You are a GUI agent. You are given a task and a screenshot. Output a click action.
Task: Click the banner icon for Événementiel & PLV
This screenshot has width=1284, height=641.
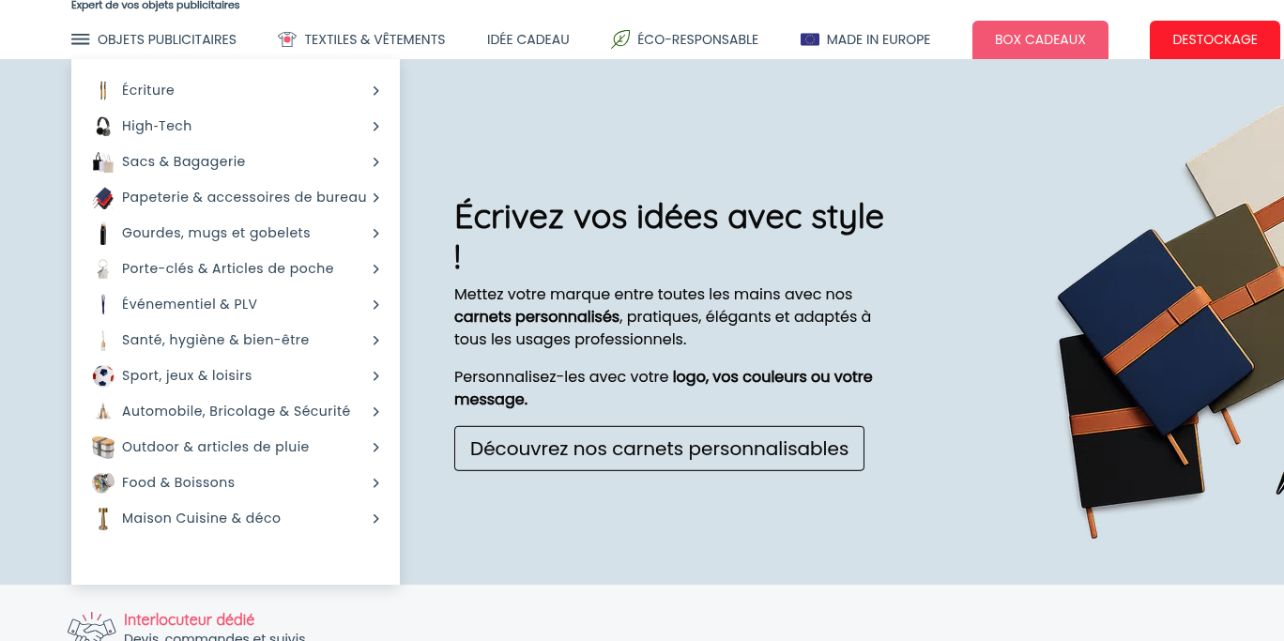coord(103,304)
